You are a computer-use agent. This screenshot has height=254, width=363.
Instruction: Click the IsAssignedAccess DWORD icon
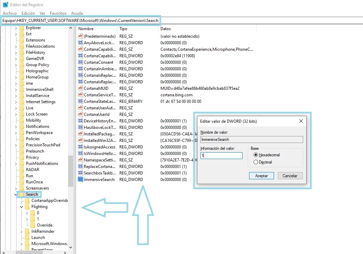pos(80,147)
